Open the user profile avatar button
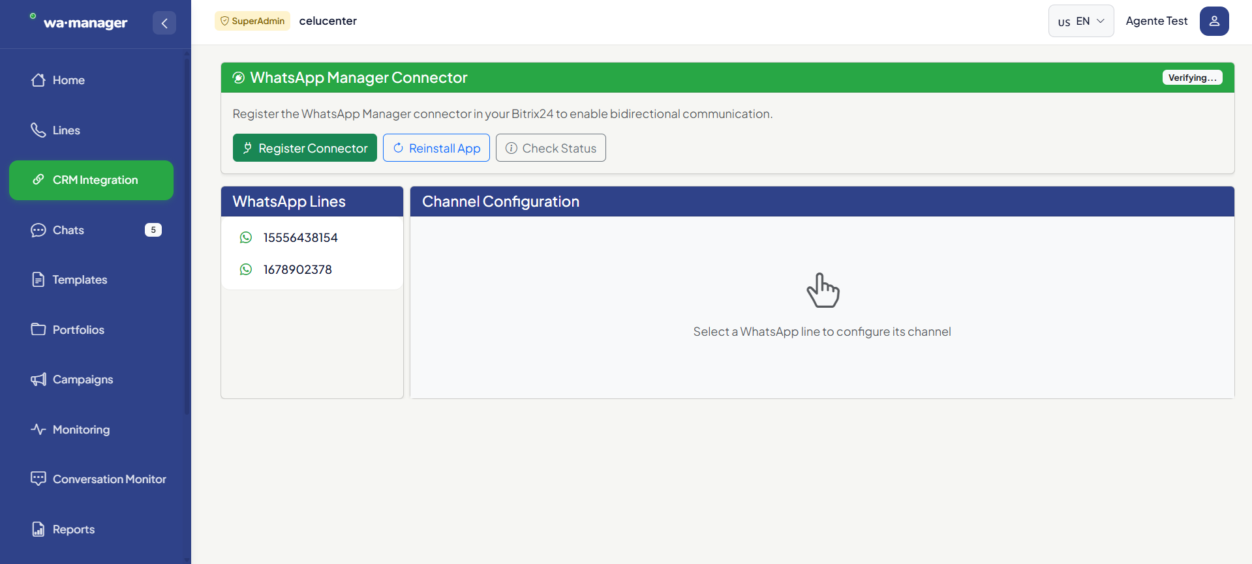The image size is (1252, 564). pos(1214,21)
